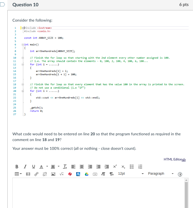
Task: Open text color dropdown arrow
Action: [x=47, y=166]
